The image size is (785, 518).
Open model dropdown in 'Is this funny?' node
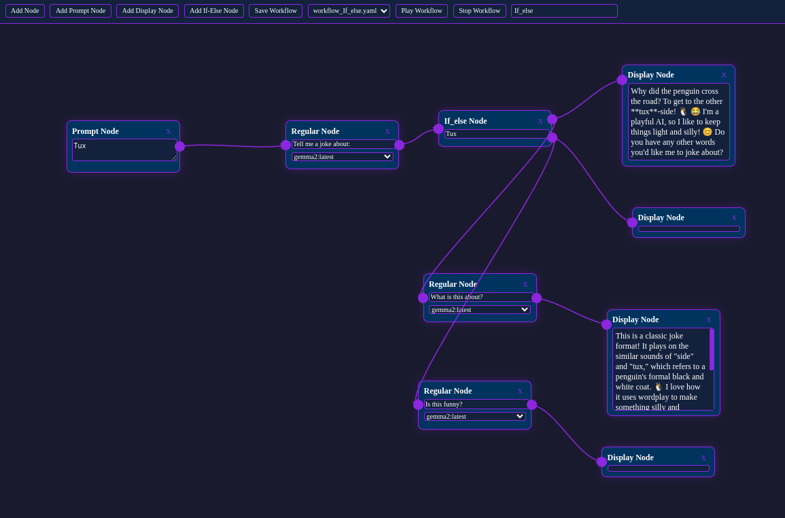[x=474, y=416]
